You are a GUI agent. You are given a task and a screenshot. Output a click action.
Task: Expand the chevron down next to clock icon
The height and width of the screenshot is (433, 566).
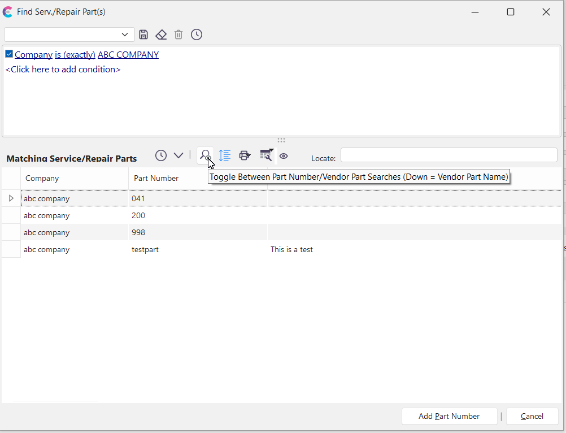pos(178,155)
